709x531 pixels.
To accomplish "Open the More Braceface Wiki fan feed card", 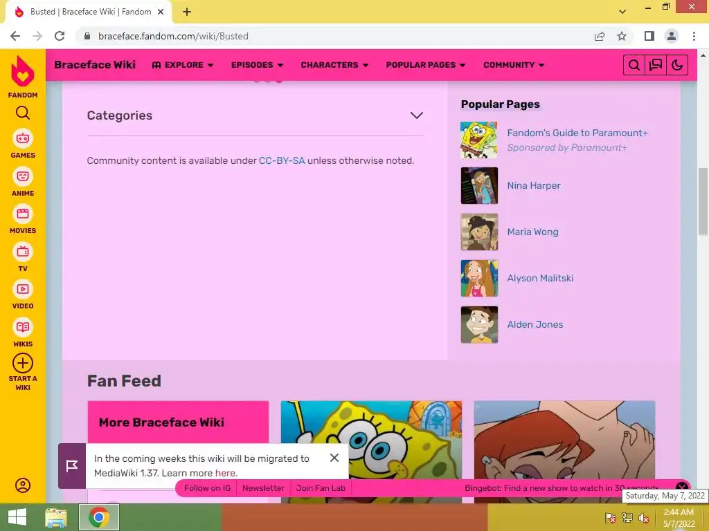I will coord(178,422).
